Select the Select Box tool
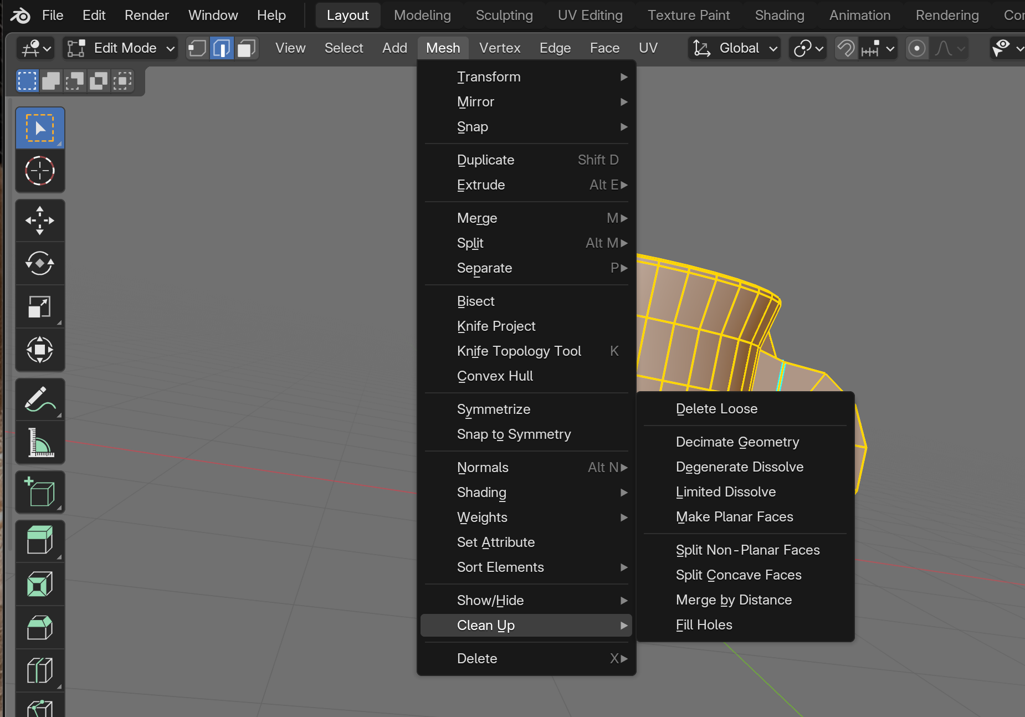The image size is (1025, 717). click(x=40, y=129)
